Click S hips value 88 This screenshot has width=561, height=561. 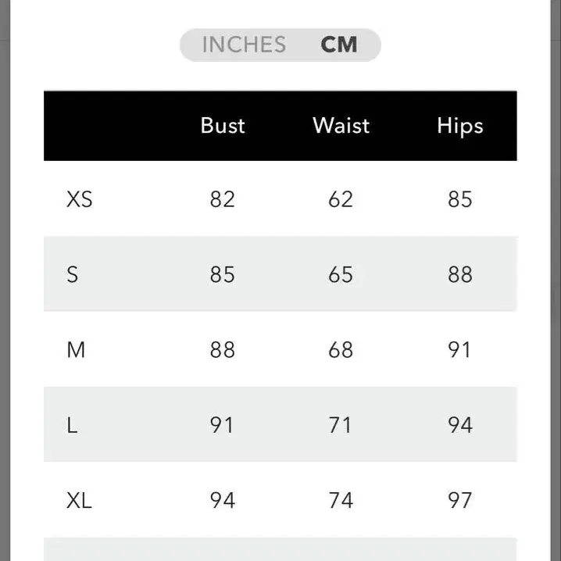tap(460, 274)
